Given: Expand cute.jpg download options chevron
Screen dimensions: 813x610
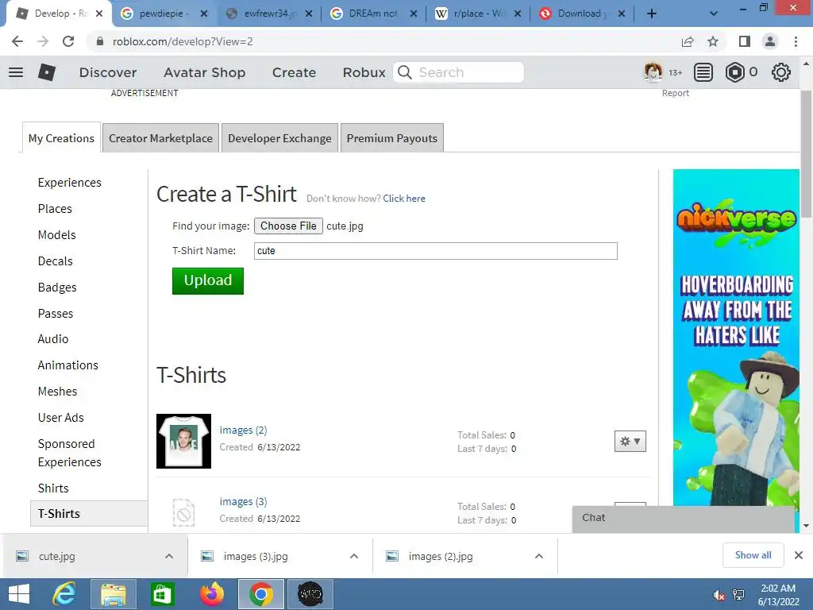Looking at the screenshot, I should pos(169,556).
